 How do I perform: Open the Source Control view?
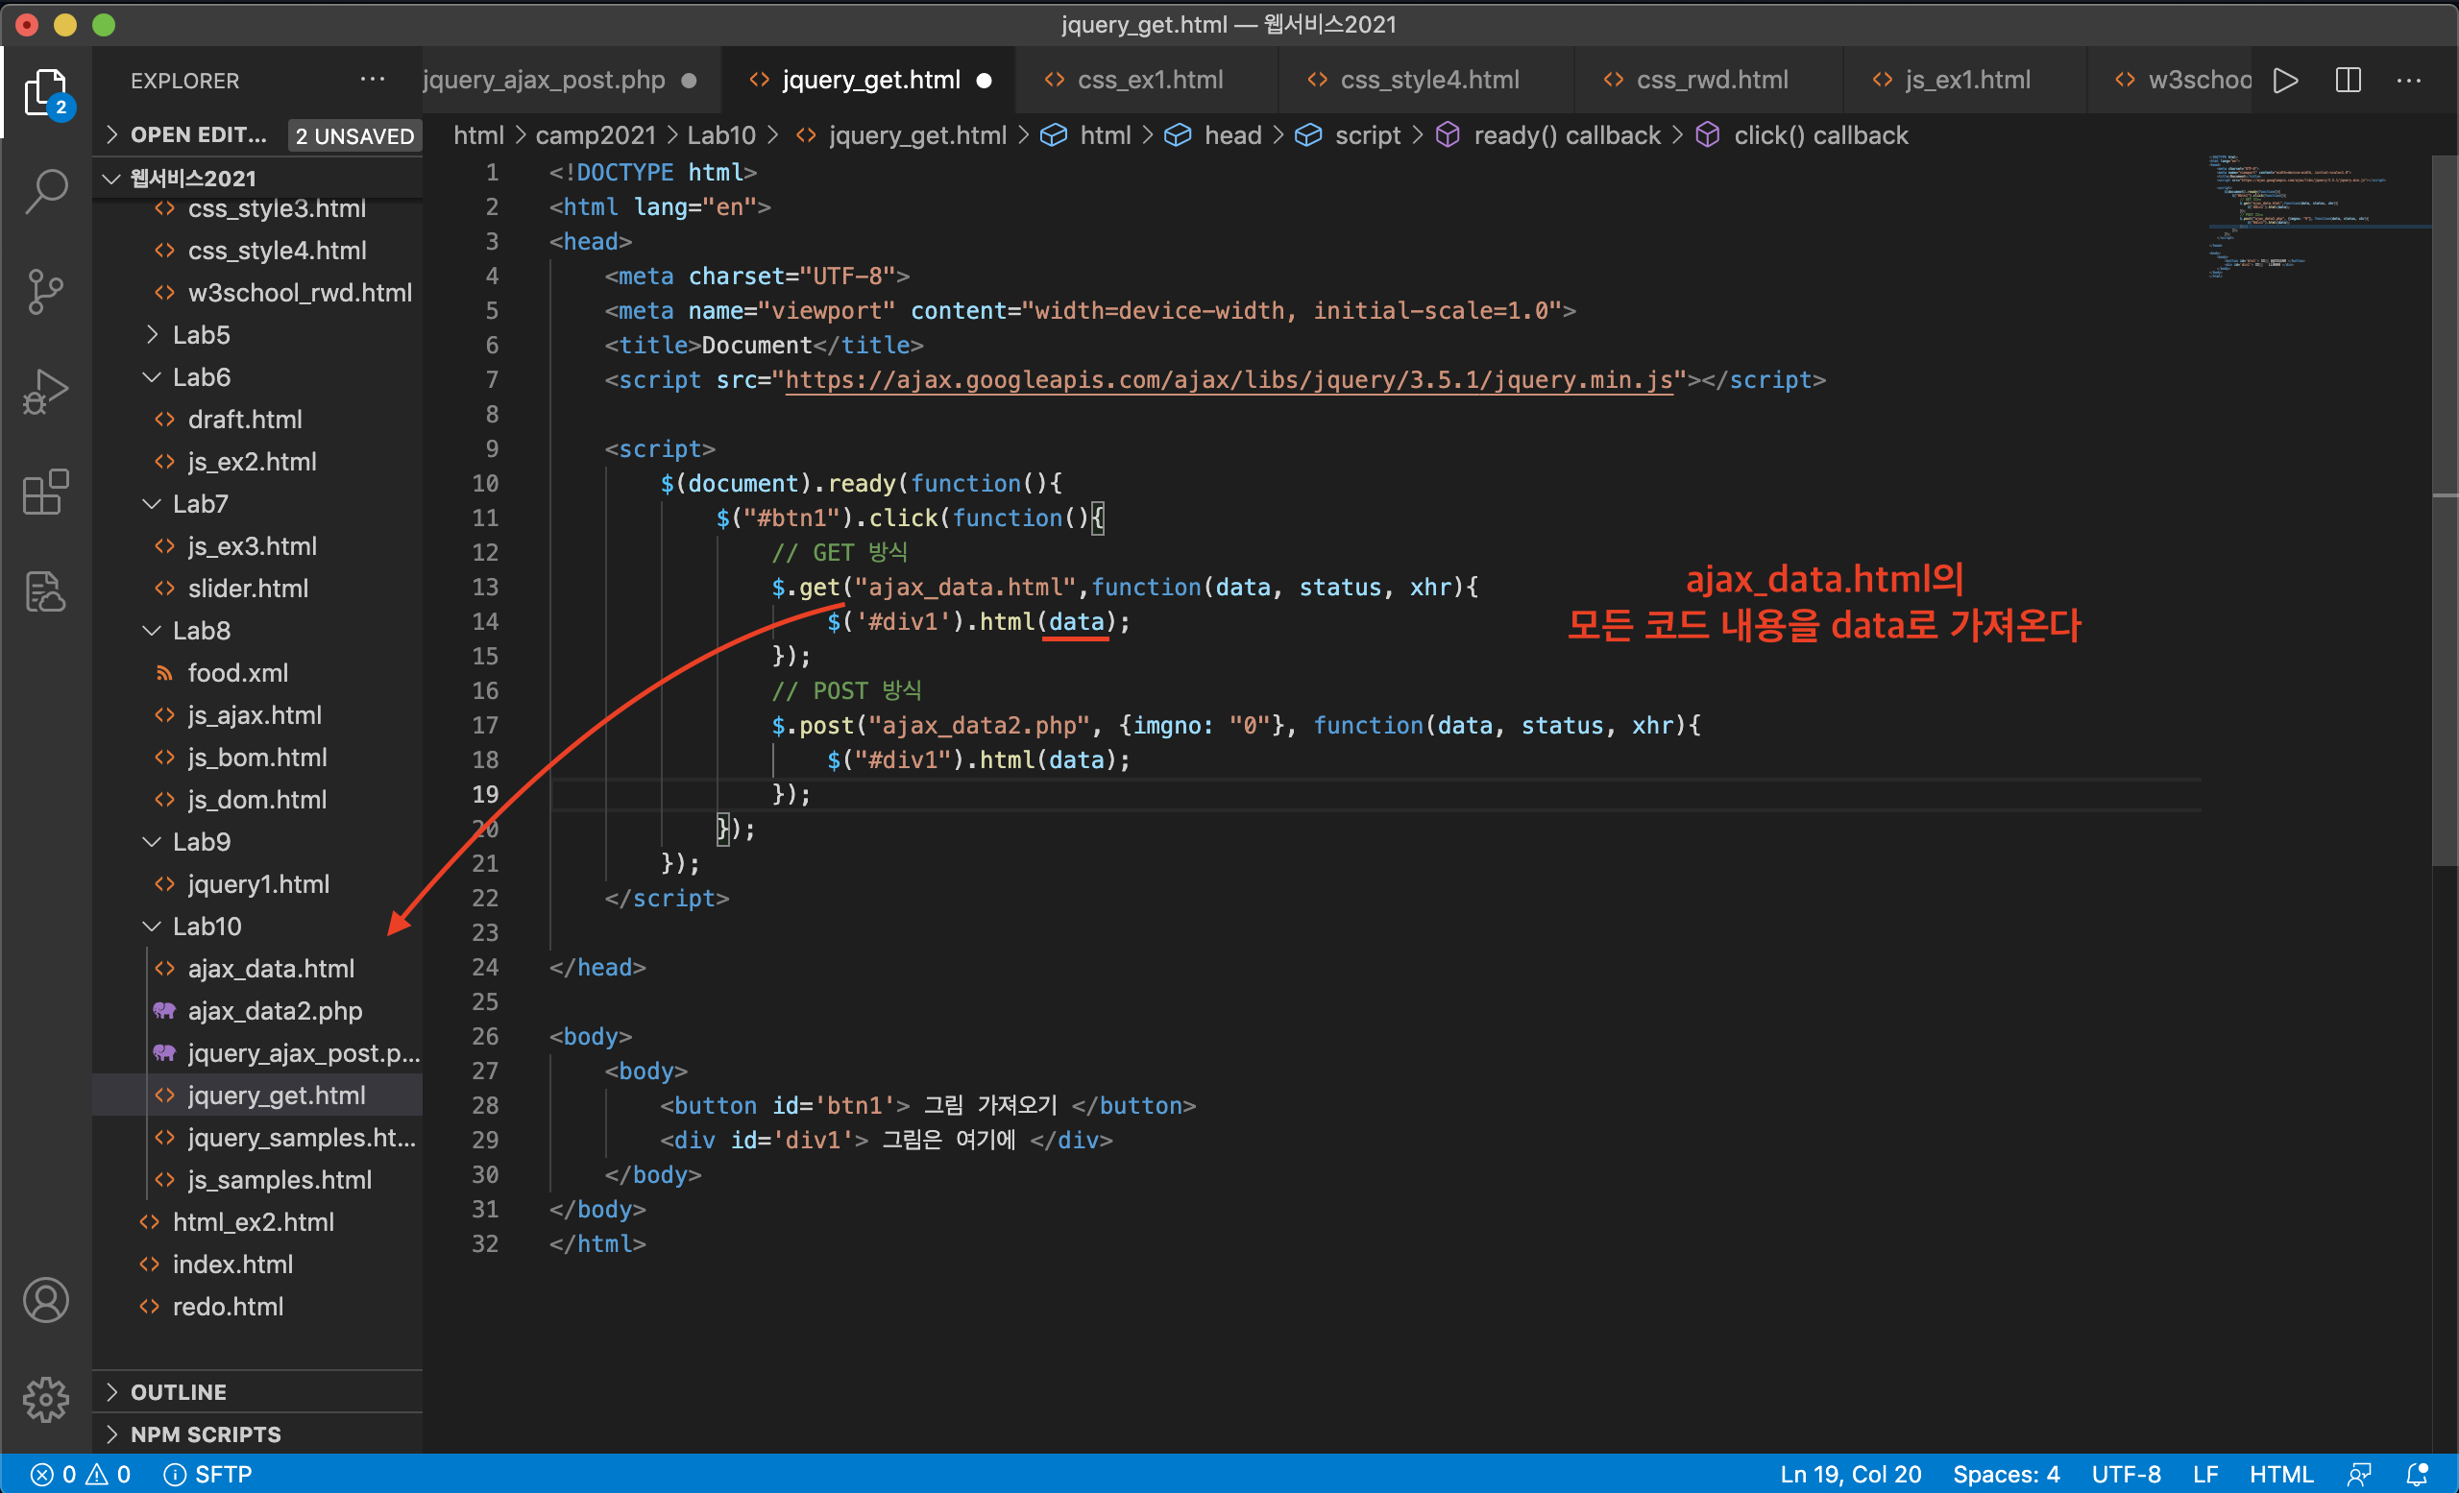pyautogui.click(x=46, y=291)
